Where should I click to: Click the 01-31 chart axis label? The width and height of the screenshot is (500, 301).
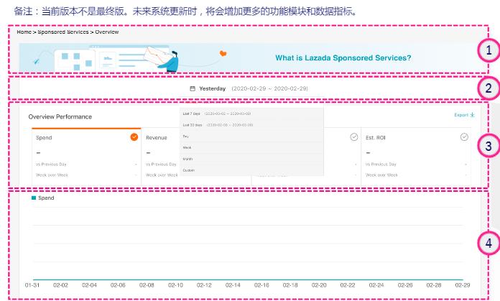tap(32, 285)
